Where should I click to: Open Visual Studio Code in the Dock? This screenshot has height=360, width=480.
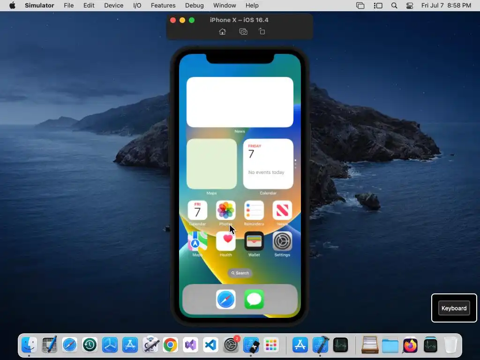point(210,345)
